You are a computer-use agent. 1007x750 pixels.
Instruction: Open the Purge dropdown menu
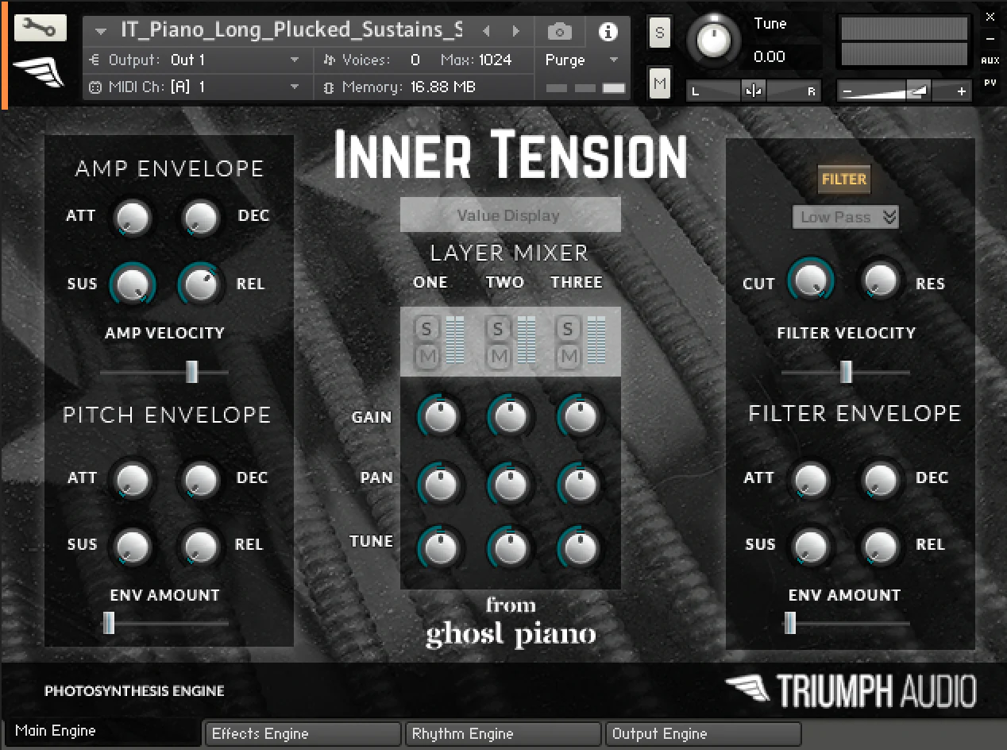click(581, 60)
